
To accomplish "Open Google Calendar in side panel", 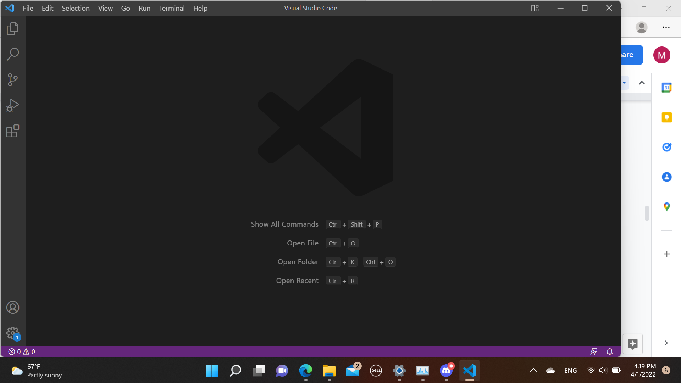I will (x=666, y=88).
